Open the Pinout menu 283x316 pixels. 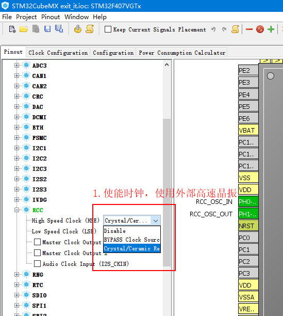click(x=51, y=17)
